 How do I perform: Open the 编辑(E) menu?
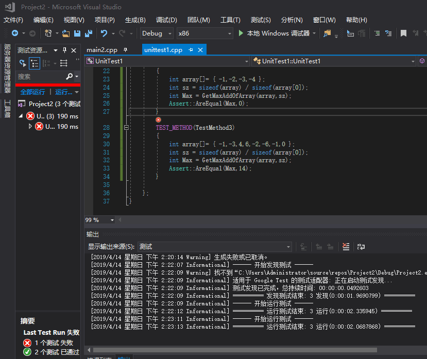click(43, 20)
